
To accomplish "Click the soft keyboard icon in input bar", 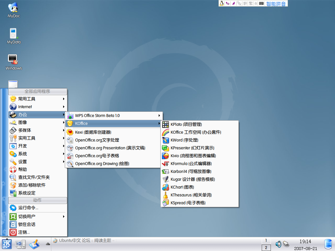I will [261, 3].
